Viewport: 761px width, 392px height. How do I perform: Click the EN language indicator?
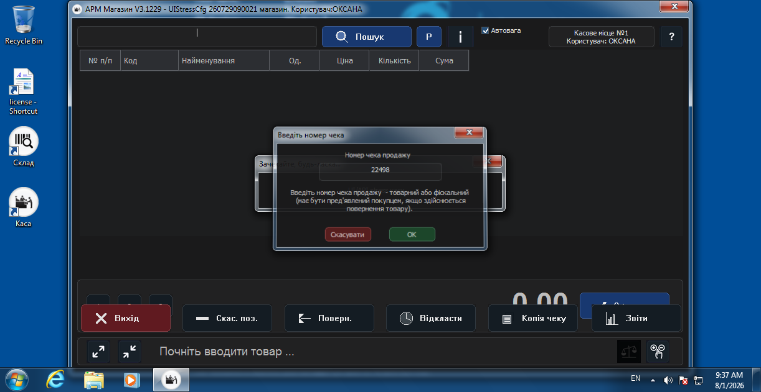point(635,378)
